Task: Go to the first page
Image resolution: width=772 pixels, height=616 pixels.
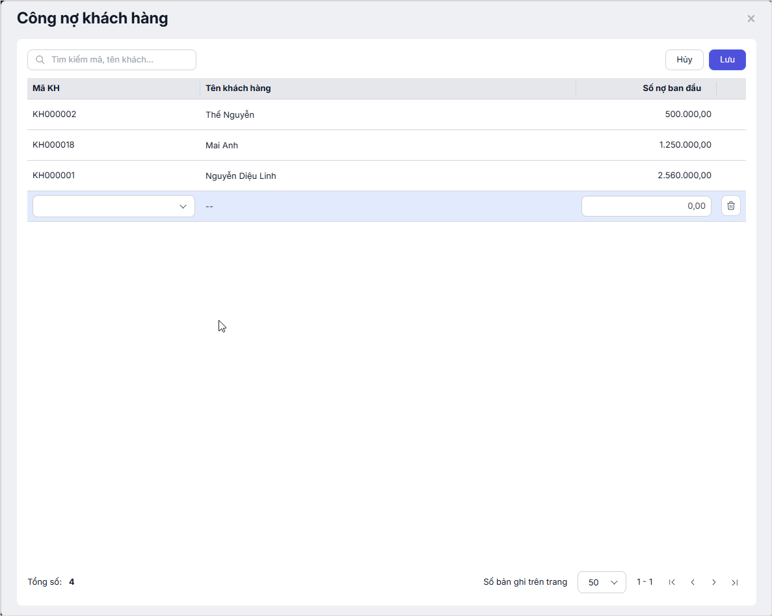Action: click(x=672, y=583)
